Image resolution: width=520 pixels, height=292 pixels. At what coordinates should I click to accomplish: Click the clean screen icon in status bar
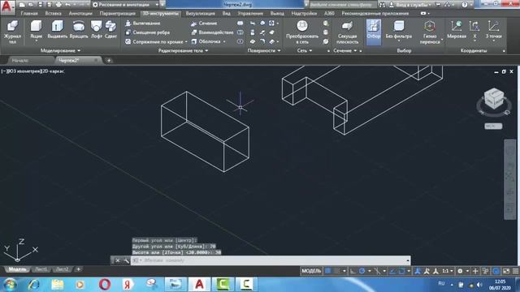(x=506, y=271)
